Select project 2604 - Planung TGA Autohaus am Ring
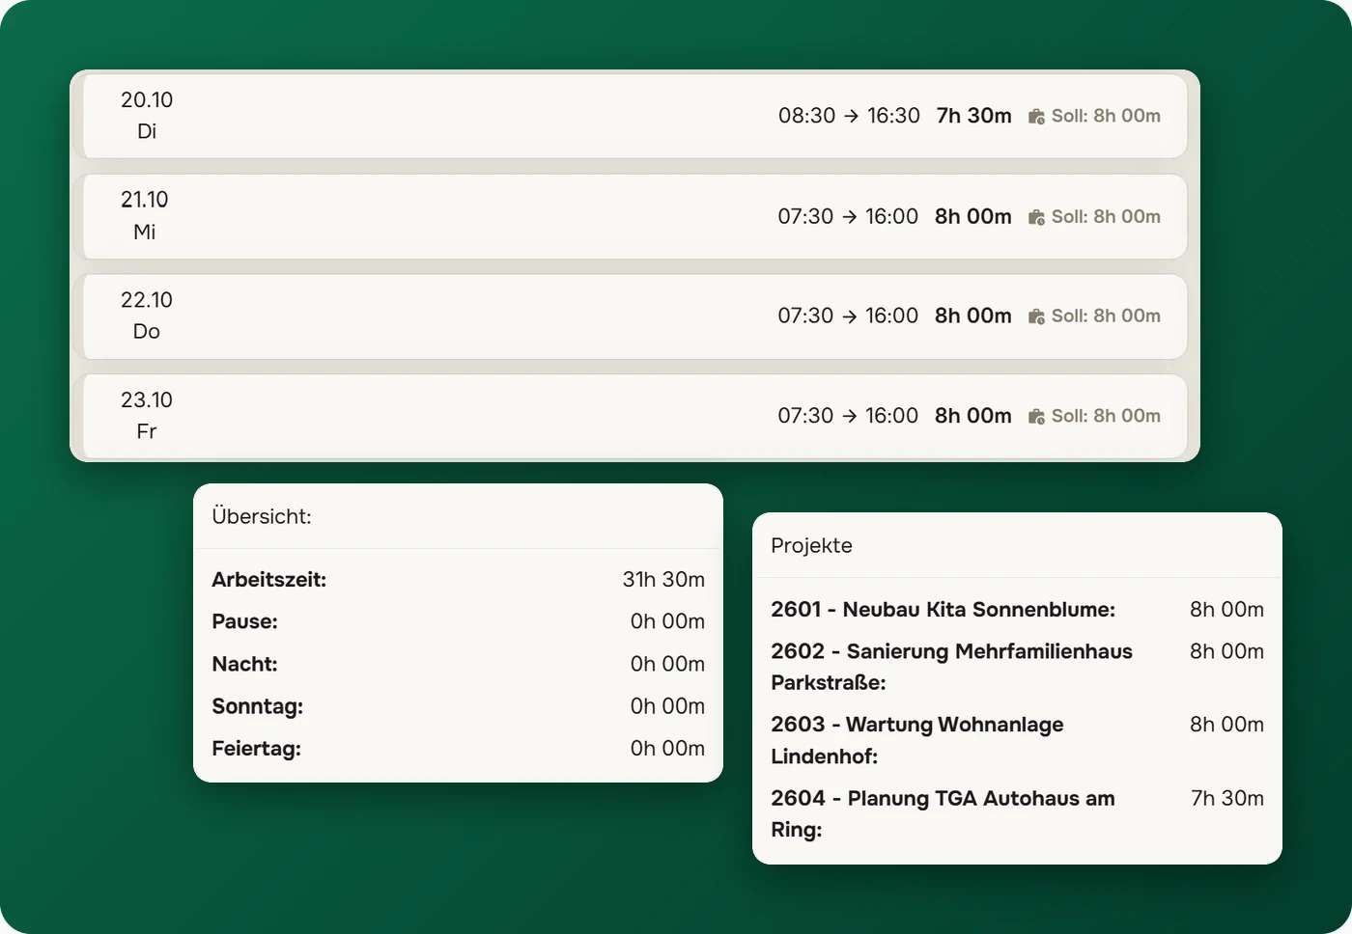This screenshot has width=1352, height=934. [943, 813]
